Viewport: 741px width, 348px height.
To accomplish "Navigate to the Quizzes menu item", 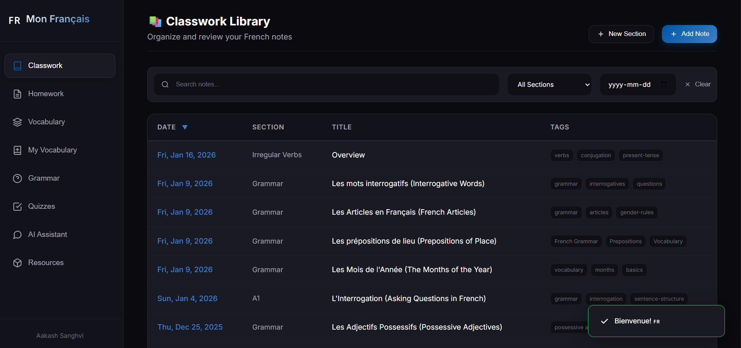I will (41, 206).
